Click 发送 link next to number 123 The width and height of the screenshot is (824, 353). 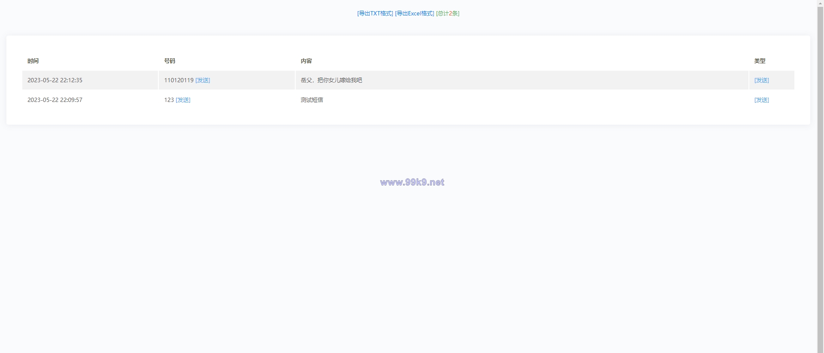(x=183, y=100)
